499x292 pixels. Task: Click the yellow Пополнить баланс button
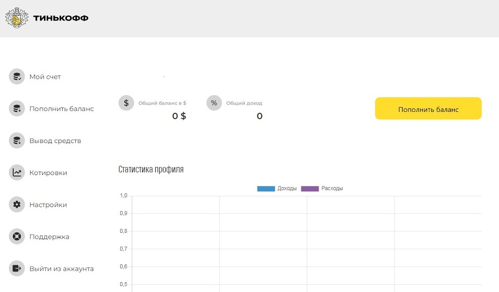[x=428, y=109]
